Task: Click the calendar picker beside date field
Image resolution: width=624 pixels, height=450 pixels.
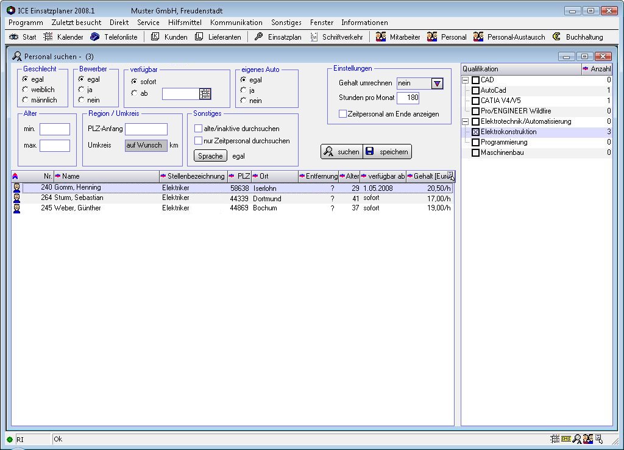Action: [x=205, y=94]
